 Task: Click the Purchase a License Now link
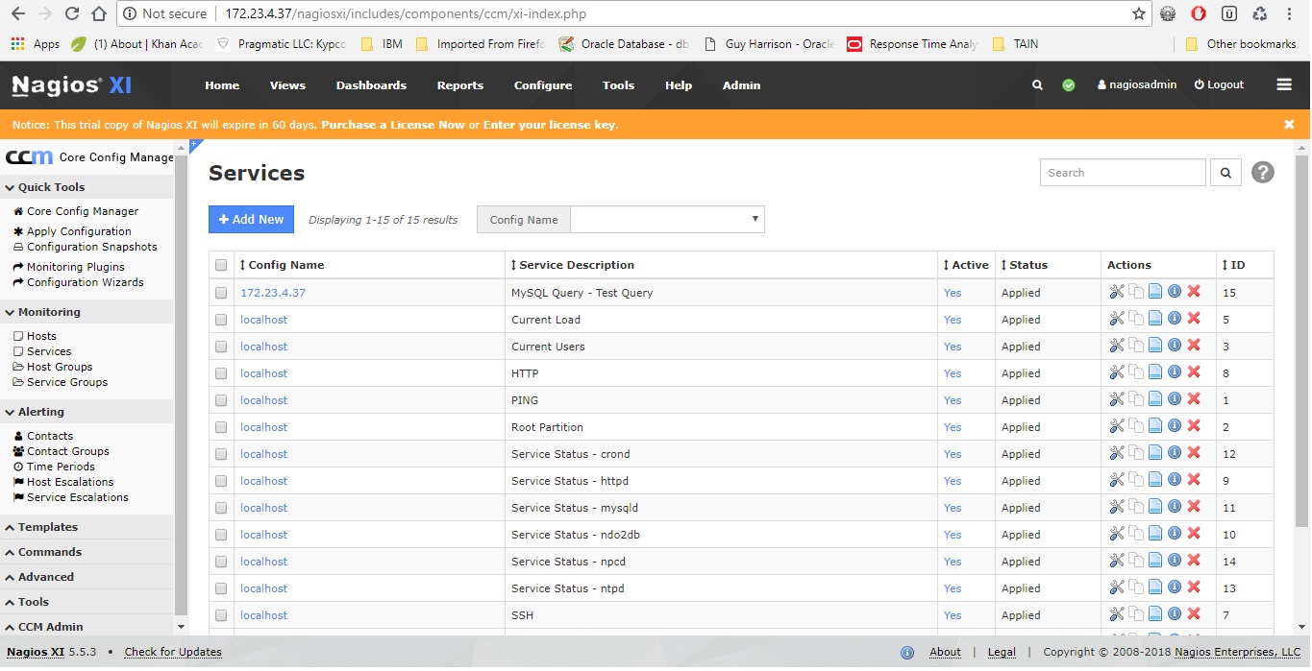click(x=393, y=125)
